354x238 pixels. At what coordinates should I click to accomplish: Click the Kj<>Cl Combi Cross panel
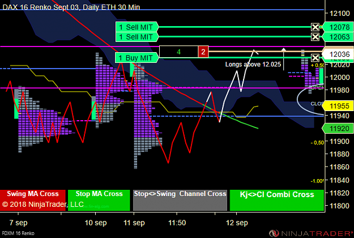click(x=277, y=200)
